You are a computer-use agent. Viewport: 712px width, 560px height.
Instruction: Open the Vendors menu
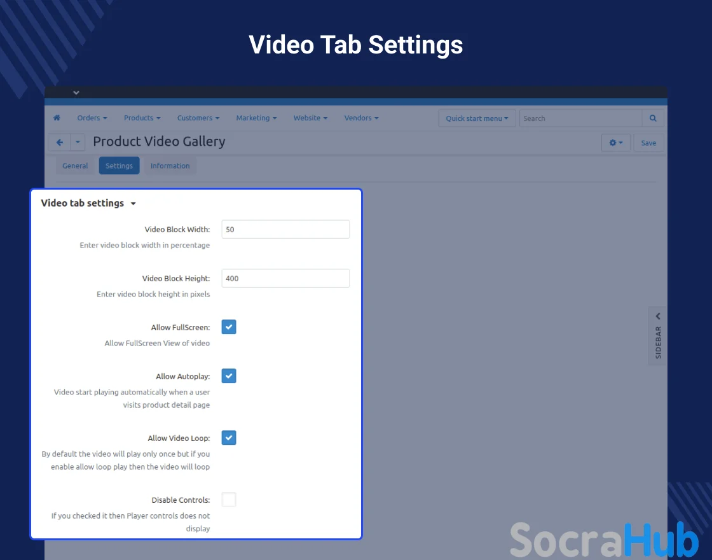pos(361,118)
